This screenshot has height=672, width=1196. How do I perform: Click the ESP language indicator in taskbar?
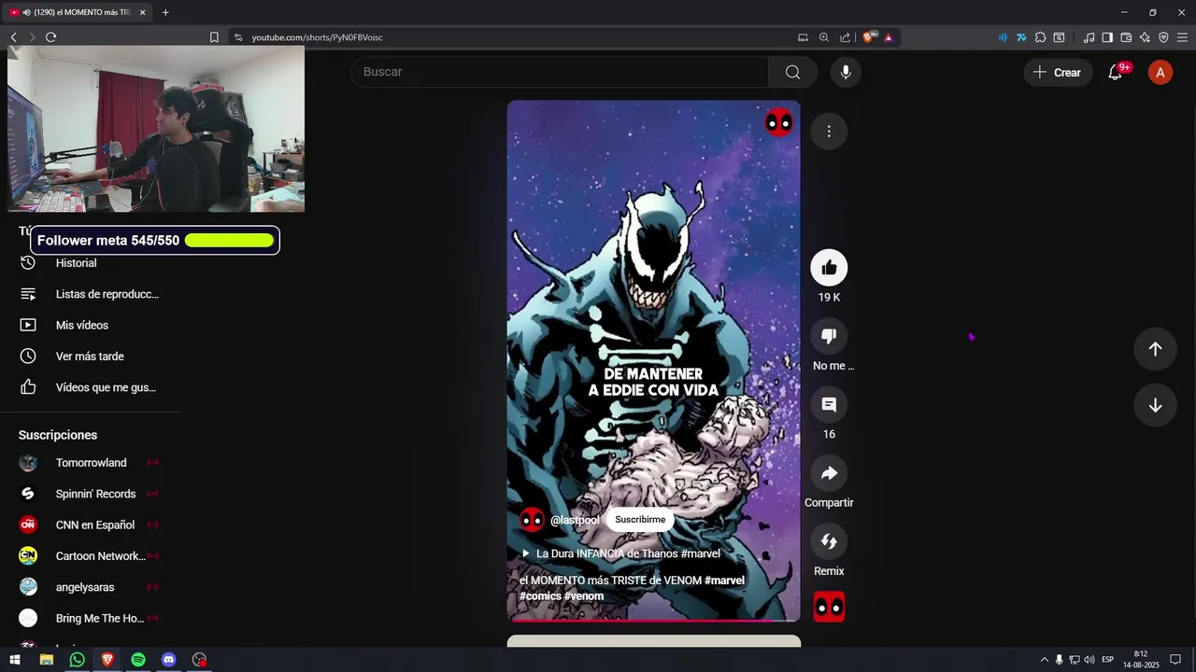click(1108, 660)
